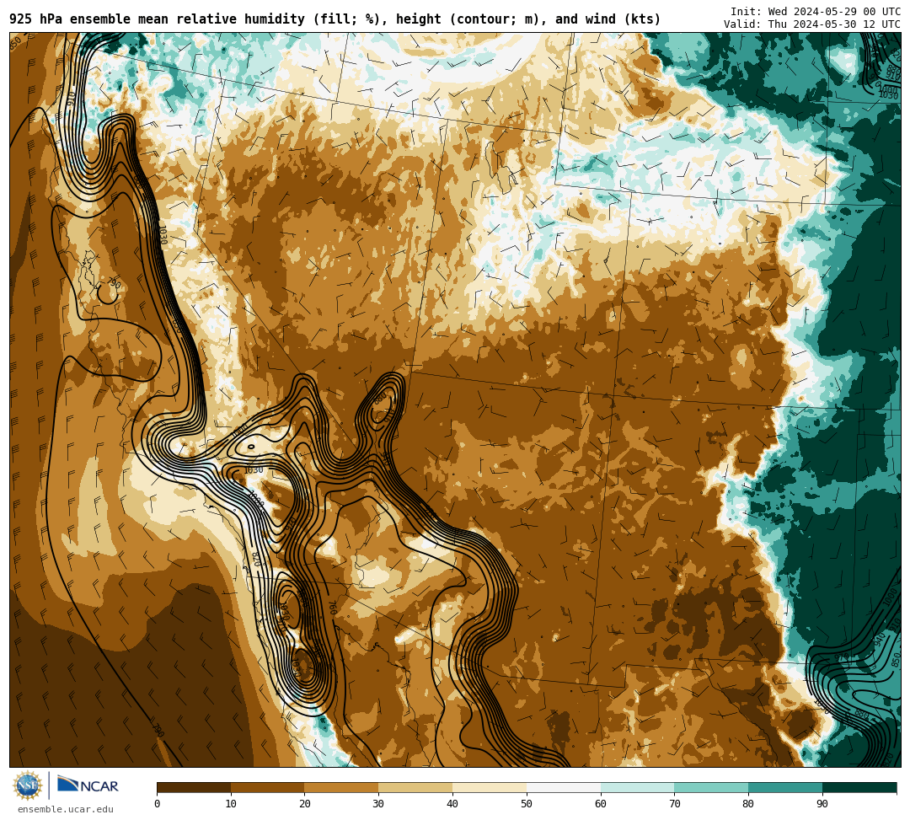Screen dimensions: 910x820
Task: Click the colorbar tick label 0
Action: pyautogui.click(x=158, y=804)
